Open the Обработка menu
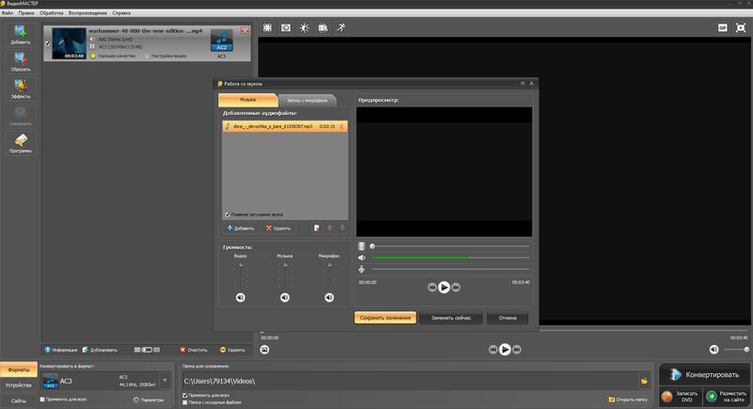753x409 pixels. (52, 13)
